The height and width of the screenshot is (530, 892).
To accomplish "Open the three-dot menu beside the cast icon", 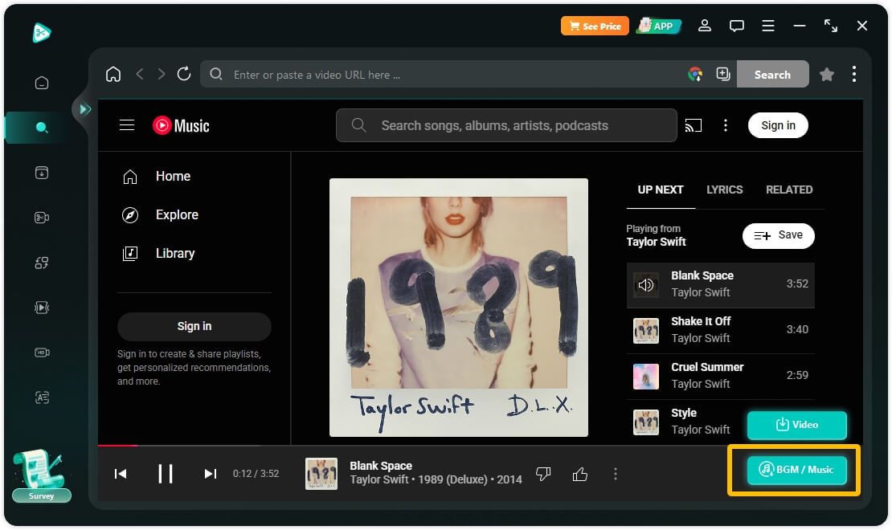I will [x=726, y=125].
